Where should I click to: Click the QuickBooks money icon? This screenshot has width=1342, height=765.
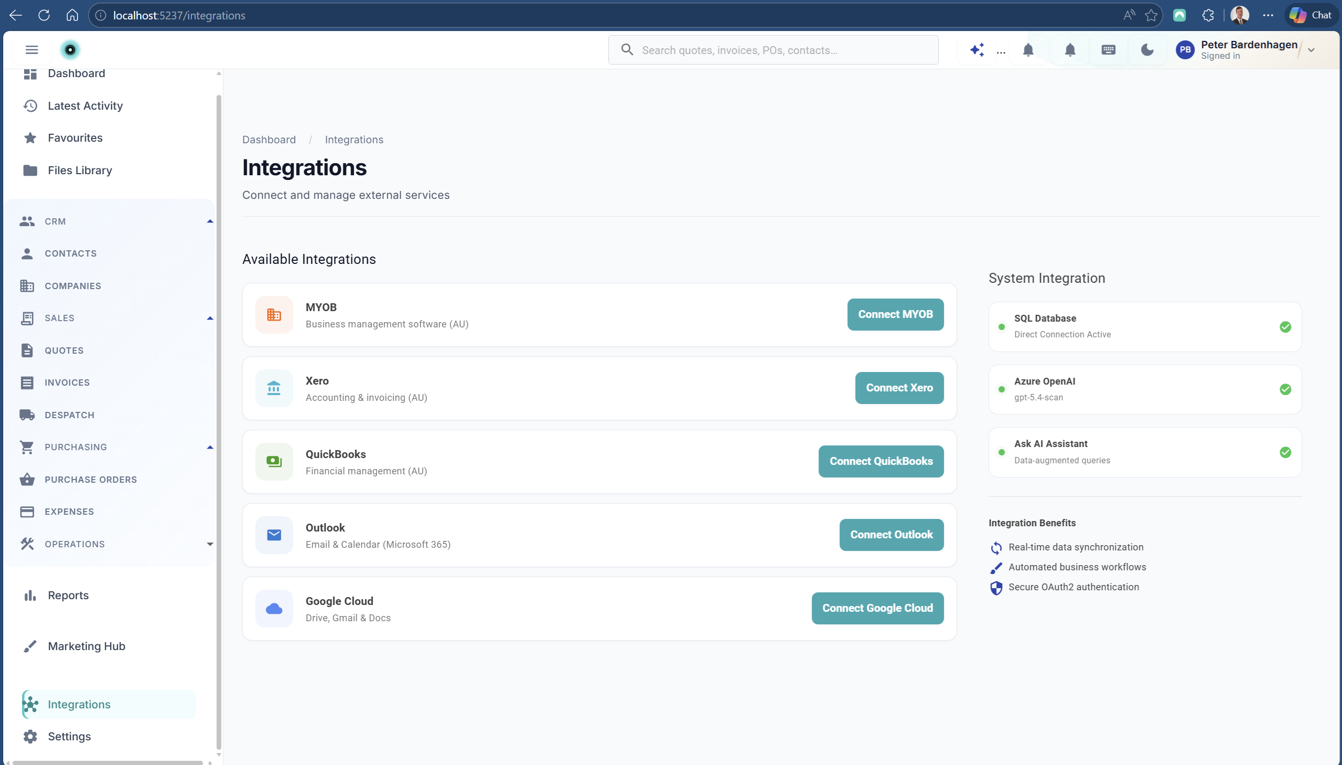(x=274, y=462)
